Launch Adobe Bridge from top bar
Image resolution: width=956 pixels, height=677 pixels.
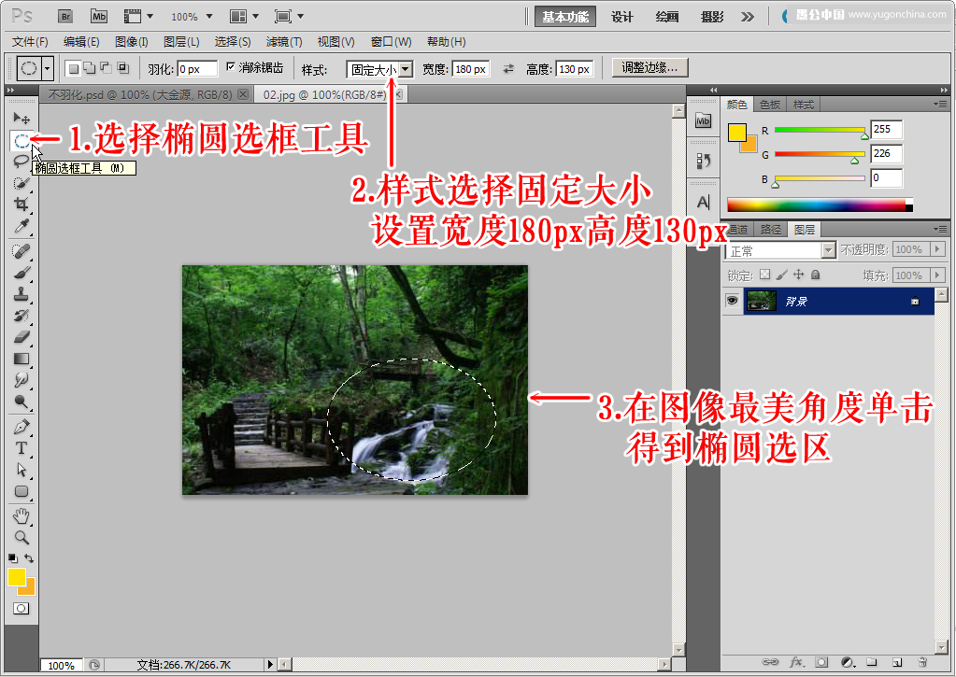tap(65, 17)
